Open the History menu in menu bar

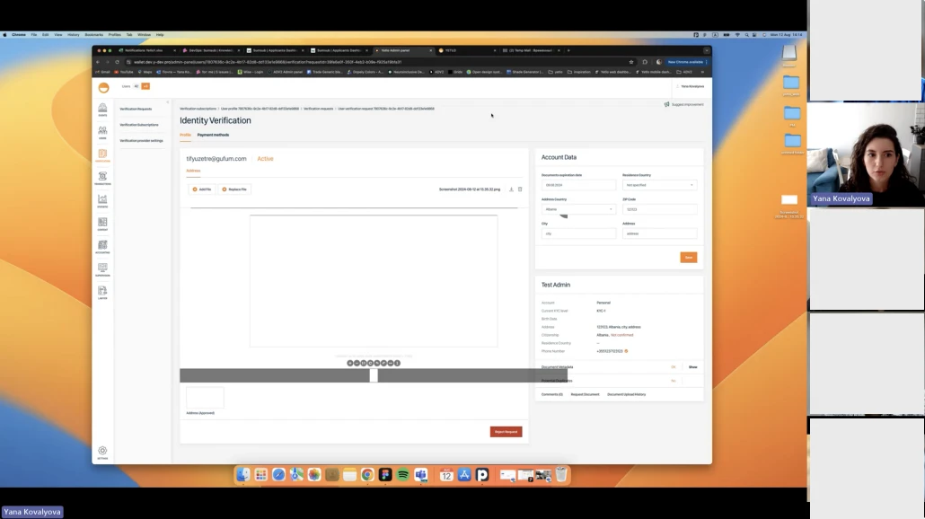pyautogui.click(x=73, y=35)
